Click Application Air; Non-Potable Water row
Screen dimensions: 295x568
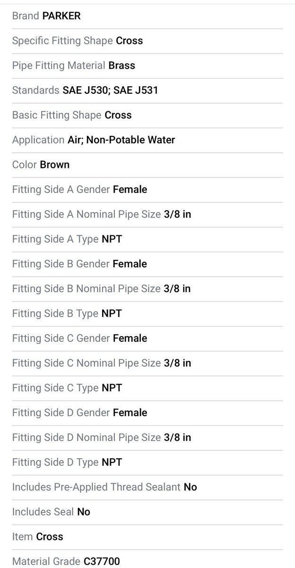pos(147,140)
